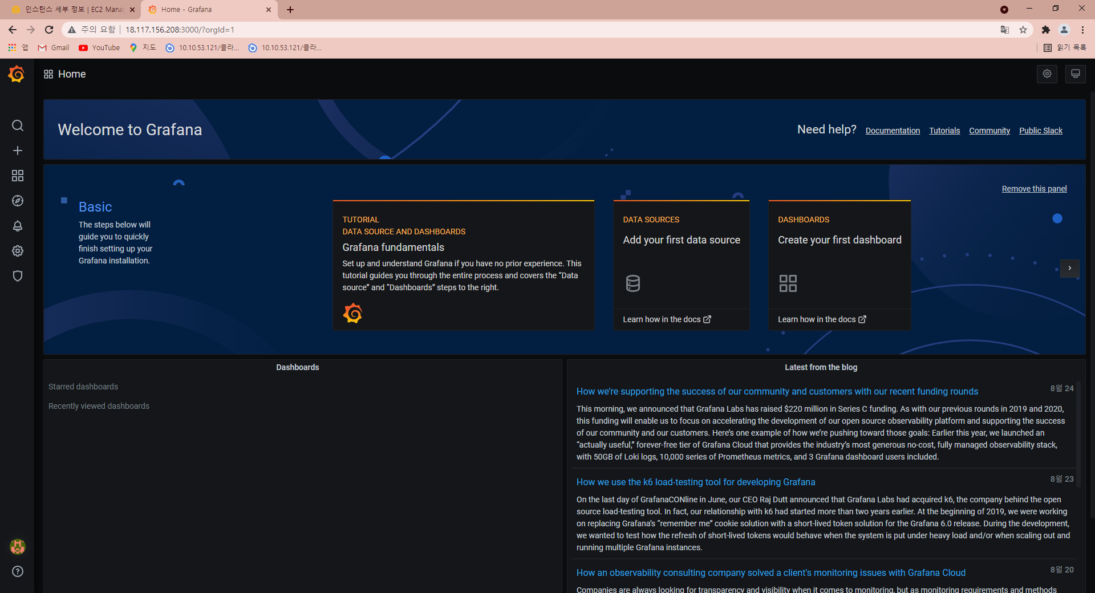Screen dimensions: 1095x593
Task: Open a new browser tab with plus
Action: (290, 10)
